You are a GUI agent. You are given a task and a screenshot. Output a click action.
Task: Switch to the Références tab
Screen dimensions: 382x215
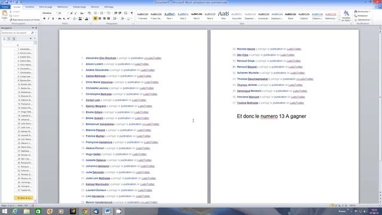[63, 7]
